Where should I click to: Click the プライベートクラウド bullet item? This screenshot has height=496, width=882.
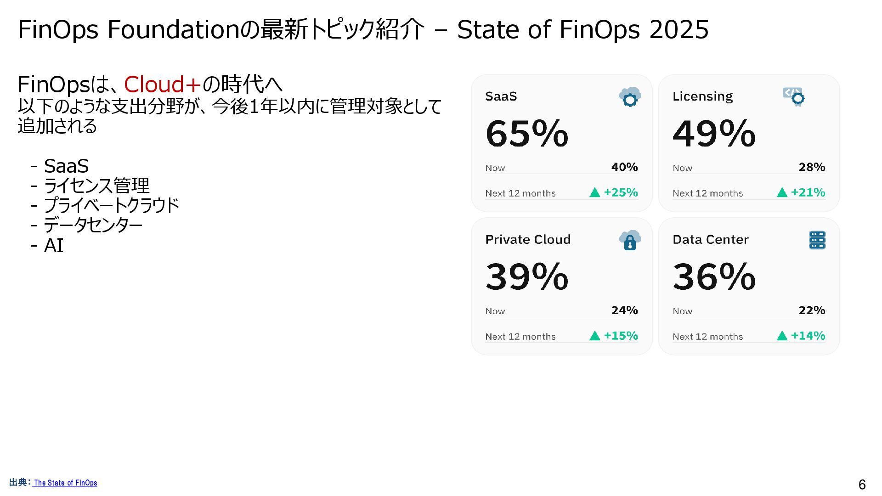pos(111,205)
